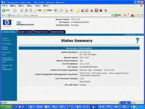Open the Mail button dropdown arrow
Screen dimensions: 145x109
click(x=63, y=10)
